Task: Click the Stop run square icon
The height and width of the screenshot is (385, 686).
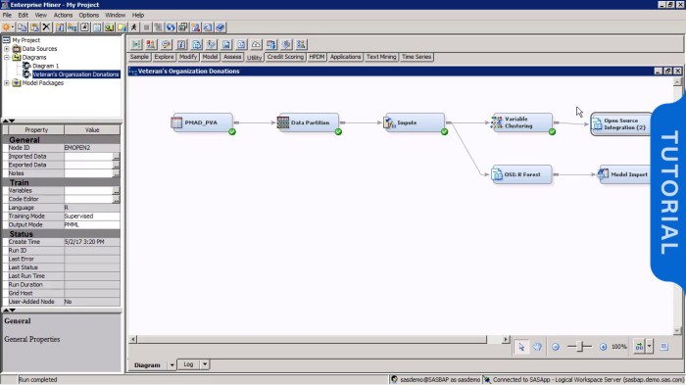Action: click(146, 27)
